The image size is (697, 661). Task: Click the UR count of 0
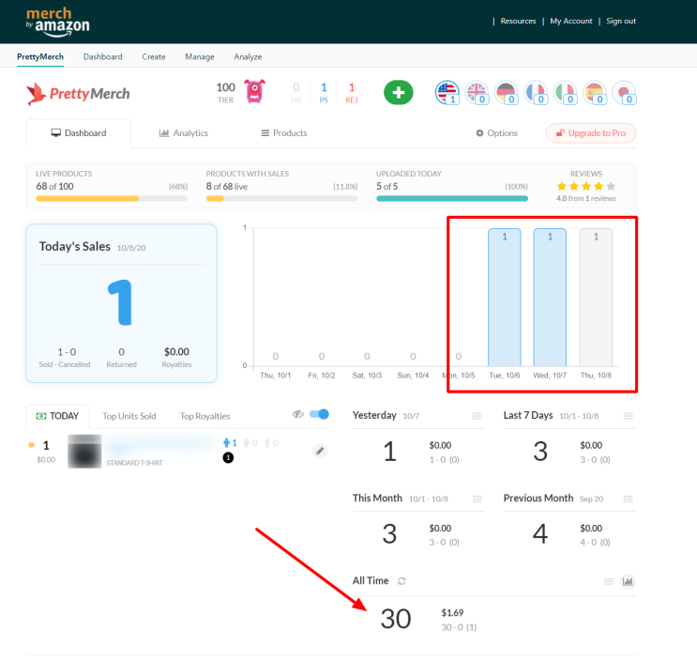click(x=296, y=93)
